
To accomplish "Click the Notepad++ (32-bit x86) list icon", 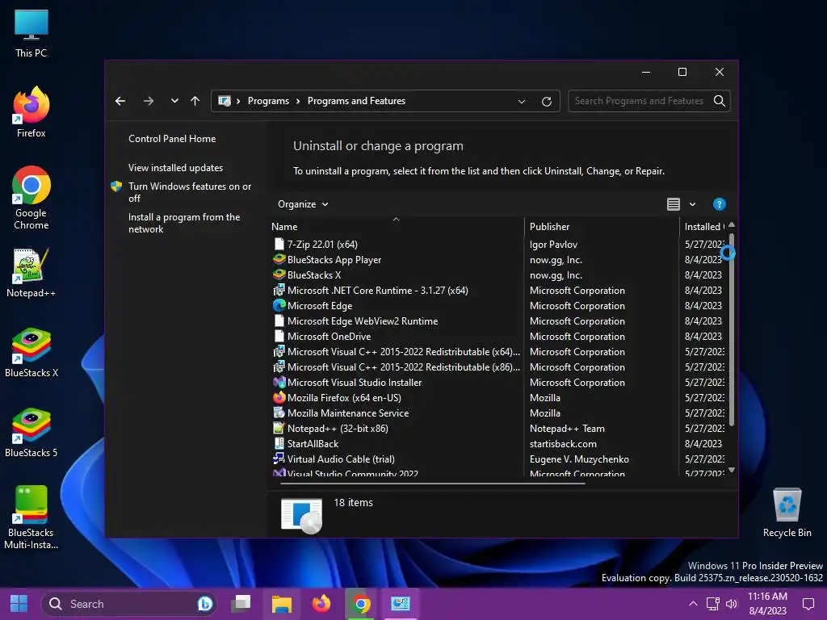I will pyautogui.click(x=279, y=428).
